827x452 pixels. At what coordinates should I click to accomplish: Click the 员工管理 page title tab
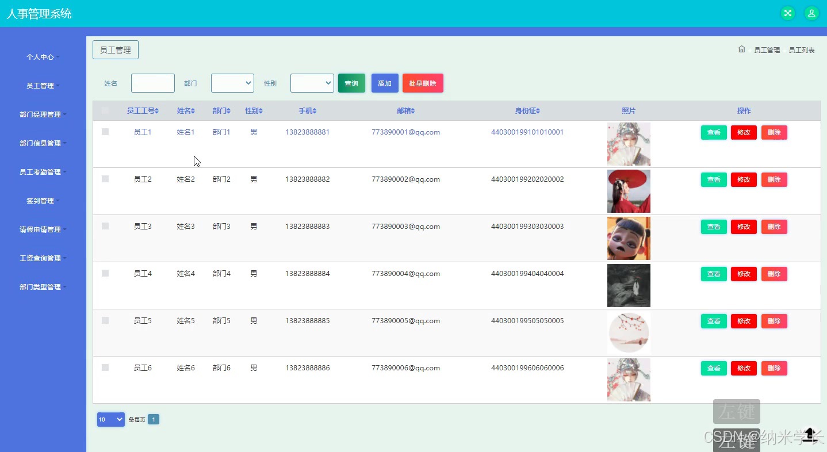pyautogui.click(x=116, y=50)
